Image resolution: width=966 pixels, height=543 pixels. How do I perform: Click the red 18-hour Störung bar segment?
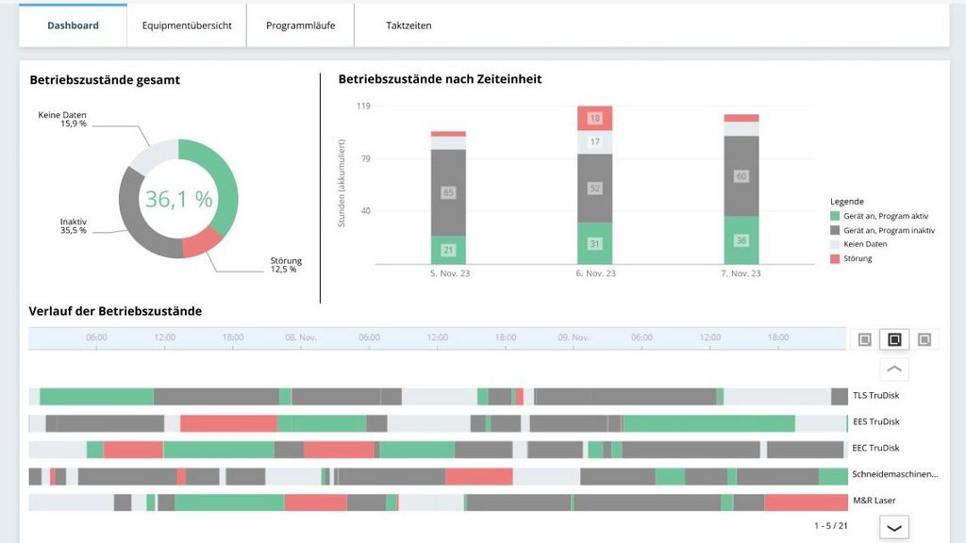click(594, 118)
